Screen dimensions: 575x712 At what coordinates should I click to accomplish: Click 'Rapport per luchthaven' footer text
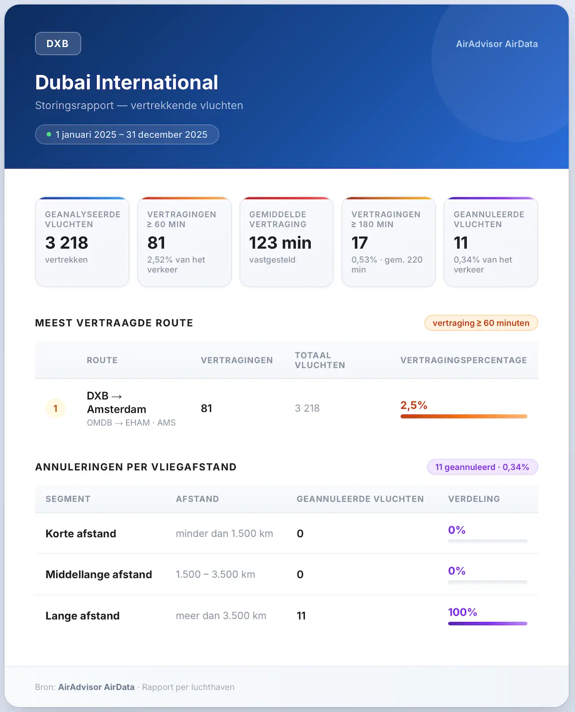(188, 687)
